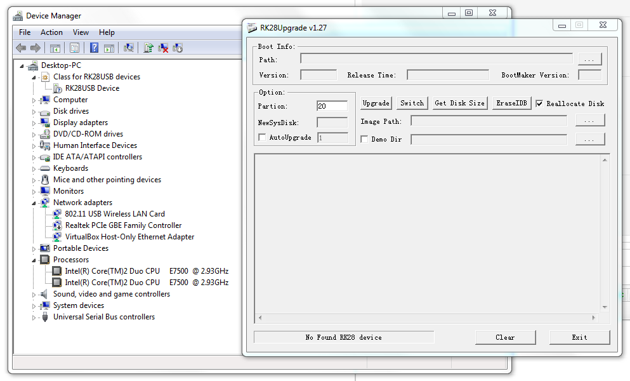The height and width of the screenshot is (381, 630).
Task: Click the Get Disk Size button
Action: tap(459, 103)
